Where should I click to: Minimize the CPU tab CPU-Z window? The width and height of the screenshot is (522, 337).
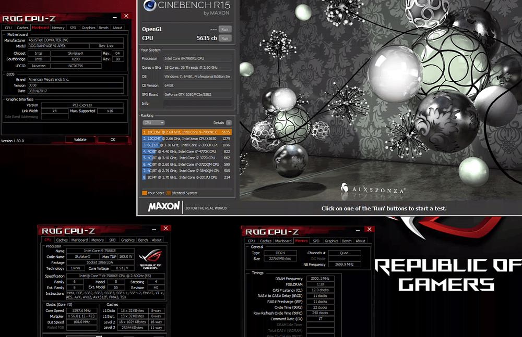(x=154, y=229)
